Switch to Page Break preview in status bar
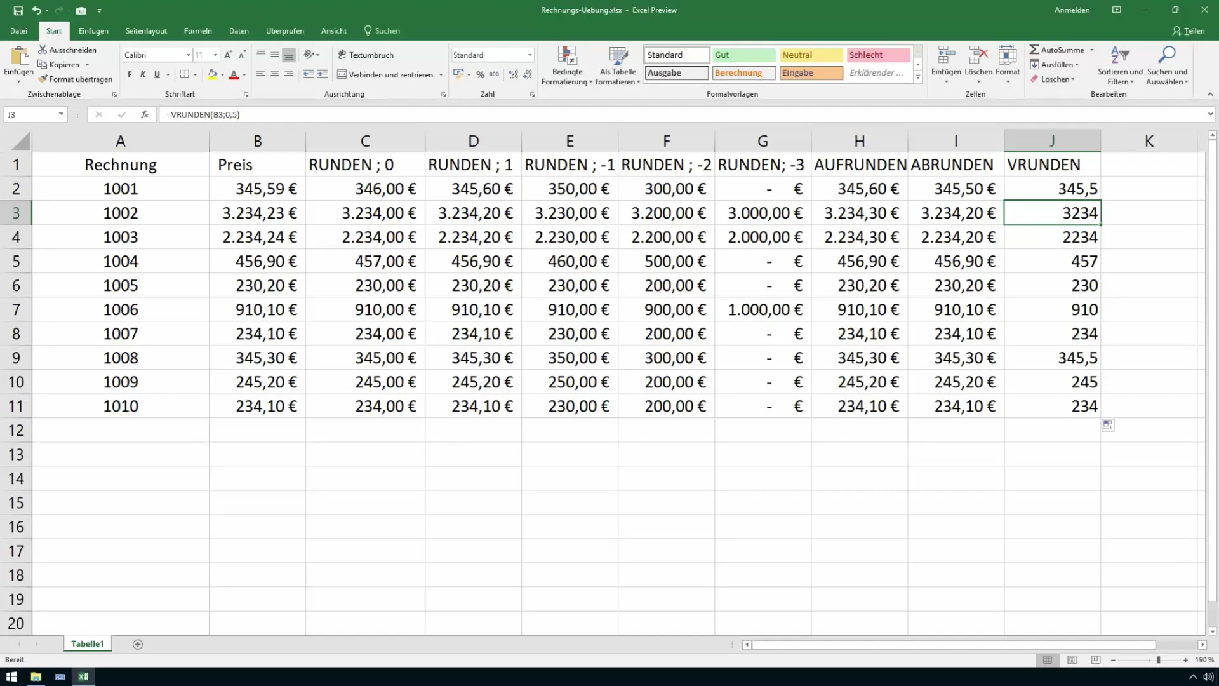The height and width of the screenshot is (686, 1219). 1096,660
